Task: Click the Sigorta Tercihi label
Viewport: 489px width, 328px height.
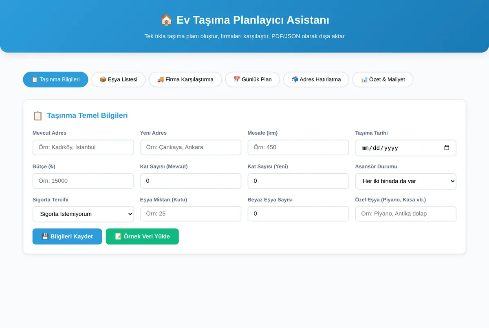Action: pyautogui.click(x=51, y=200)
